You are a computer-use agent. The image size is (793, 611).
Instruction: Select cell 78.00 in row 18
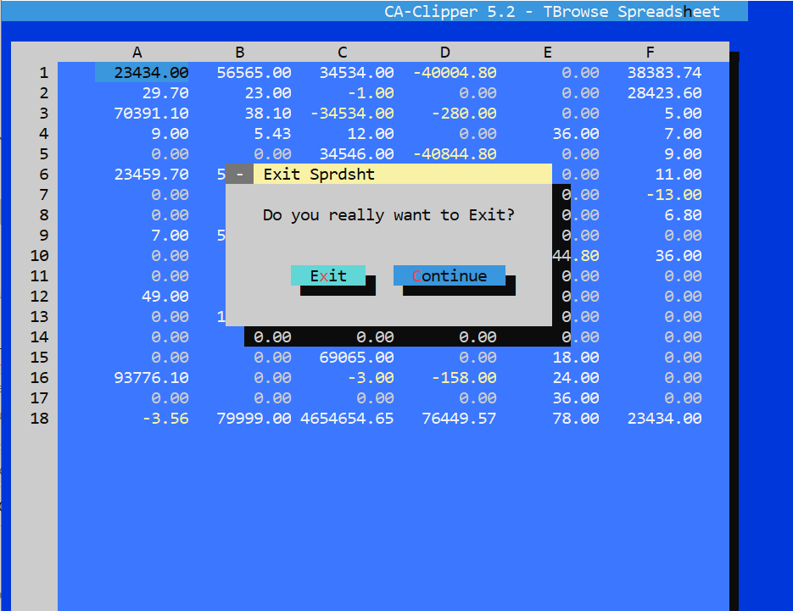pyautogui.click(x=576, y=418)
